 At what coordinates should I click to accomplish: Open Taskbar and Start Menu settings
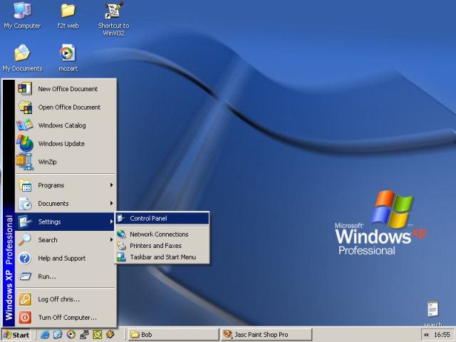[162, 257]
